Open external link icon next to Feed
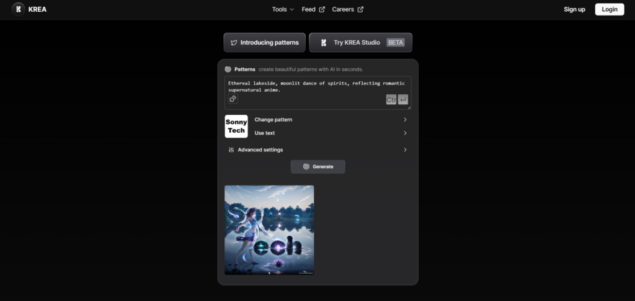This screenshot has width=635, height=301. (x=322, y=9)
